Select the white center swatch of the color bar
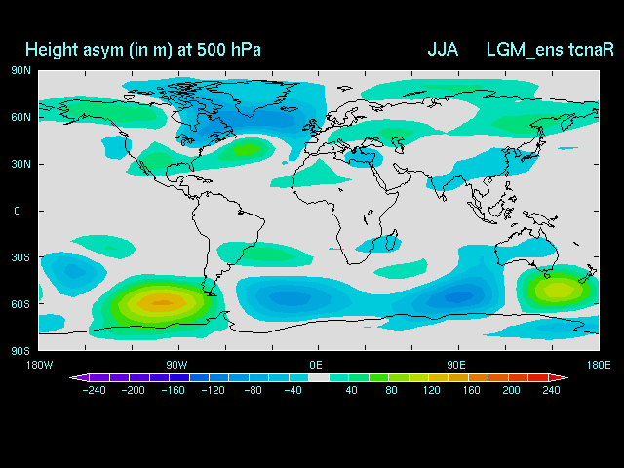This screenshot has width=624, height=468. click(x=319, y=377)
